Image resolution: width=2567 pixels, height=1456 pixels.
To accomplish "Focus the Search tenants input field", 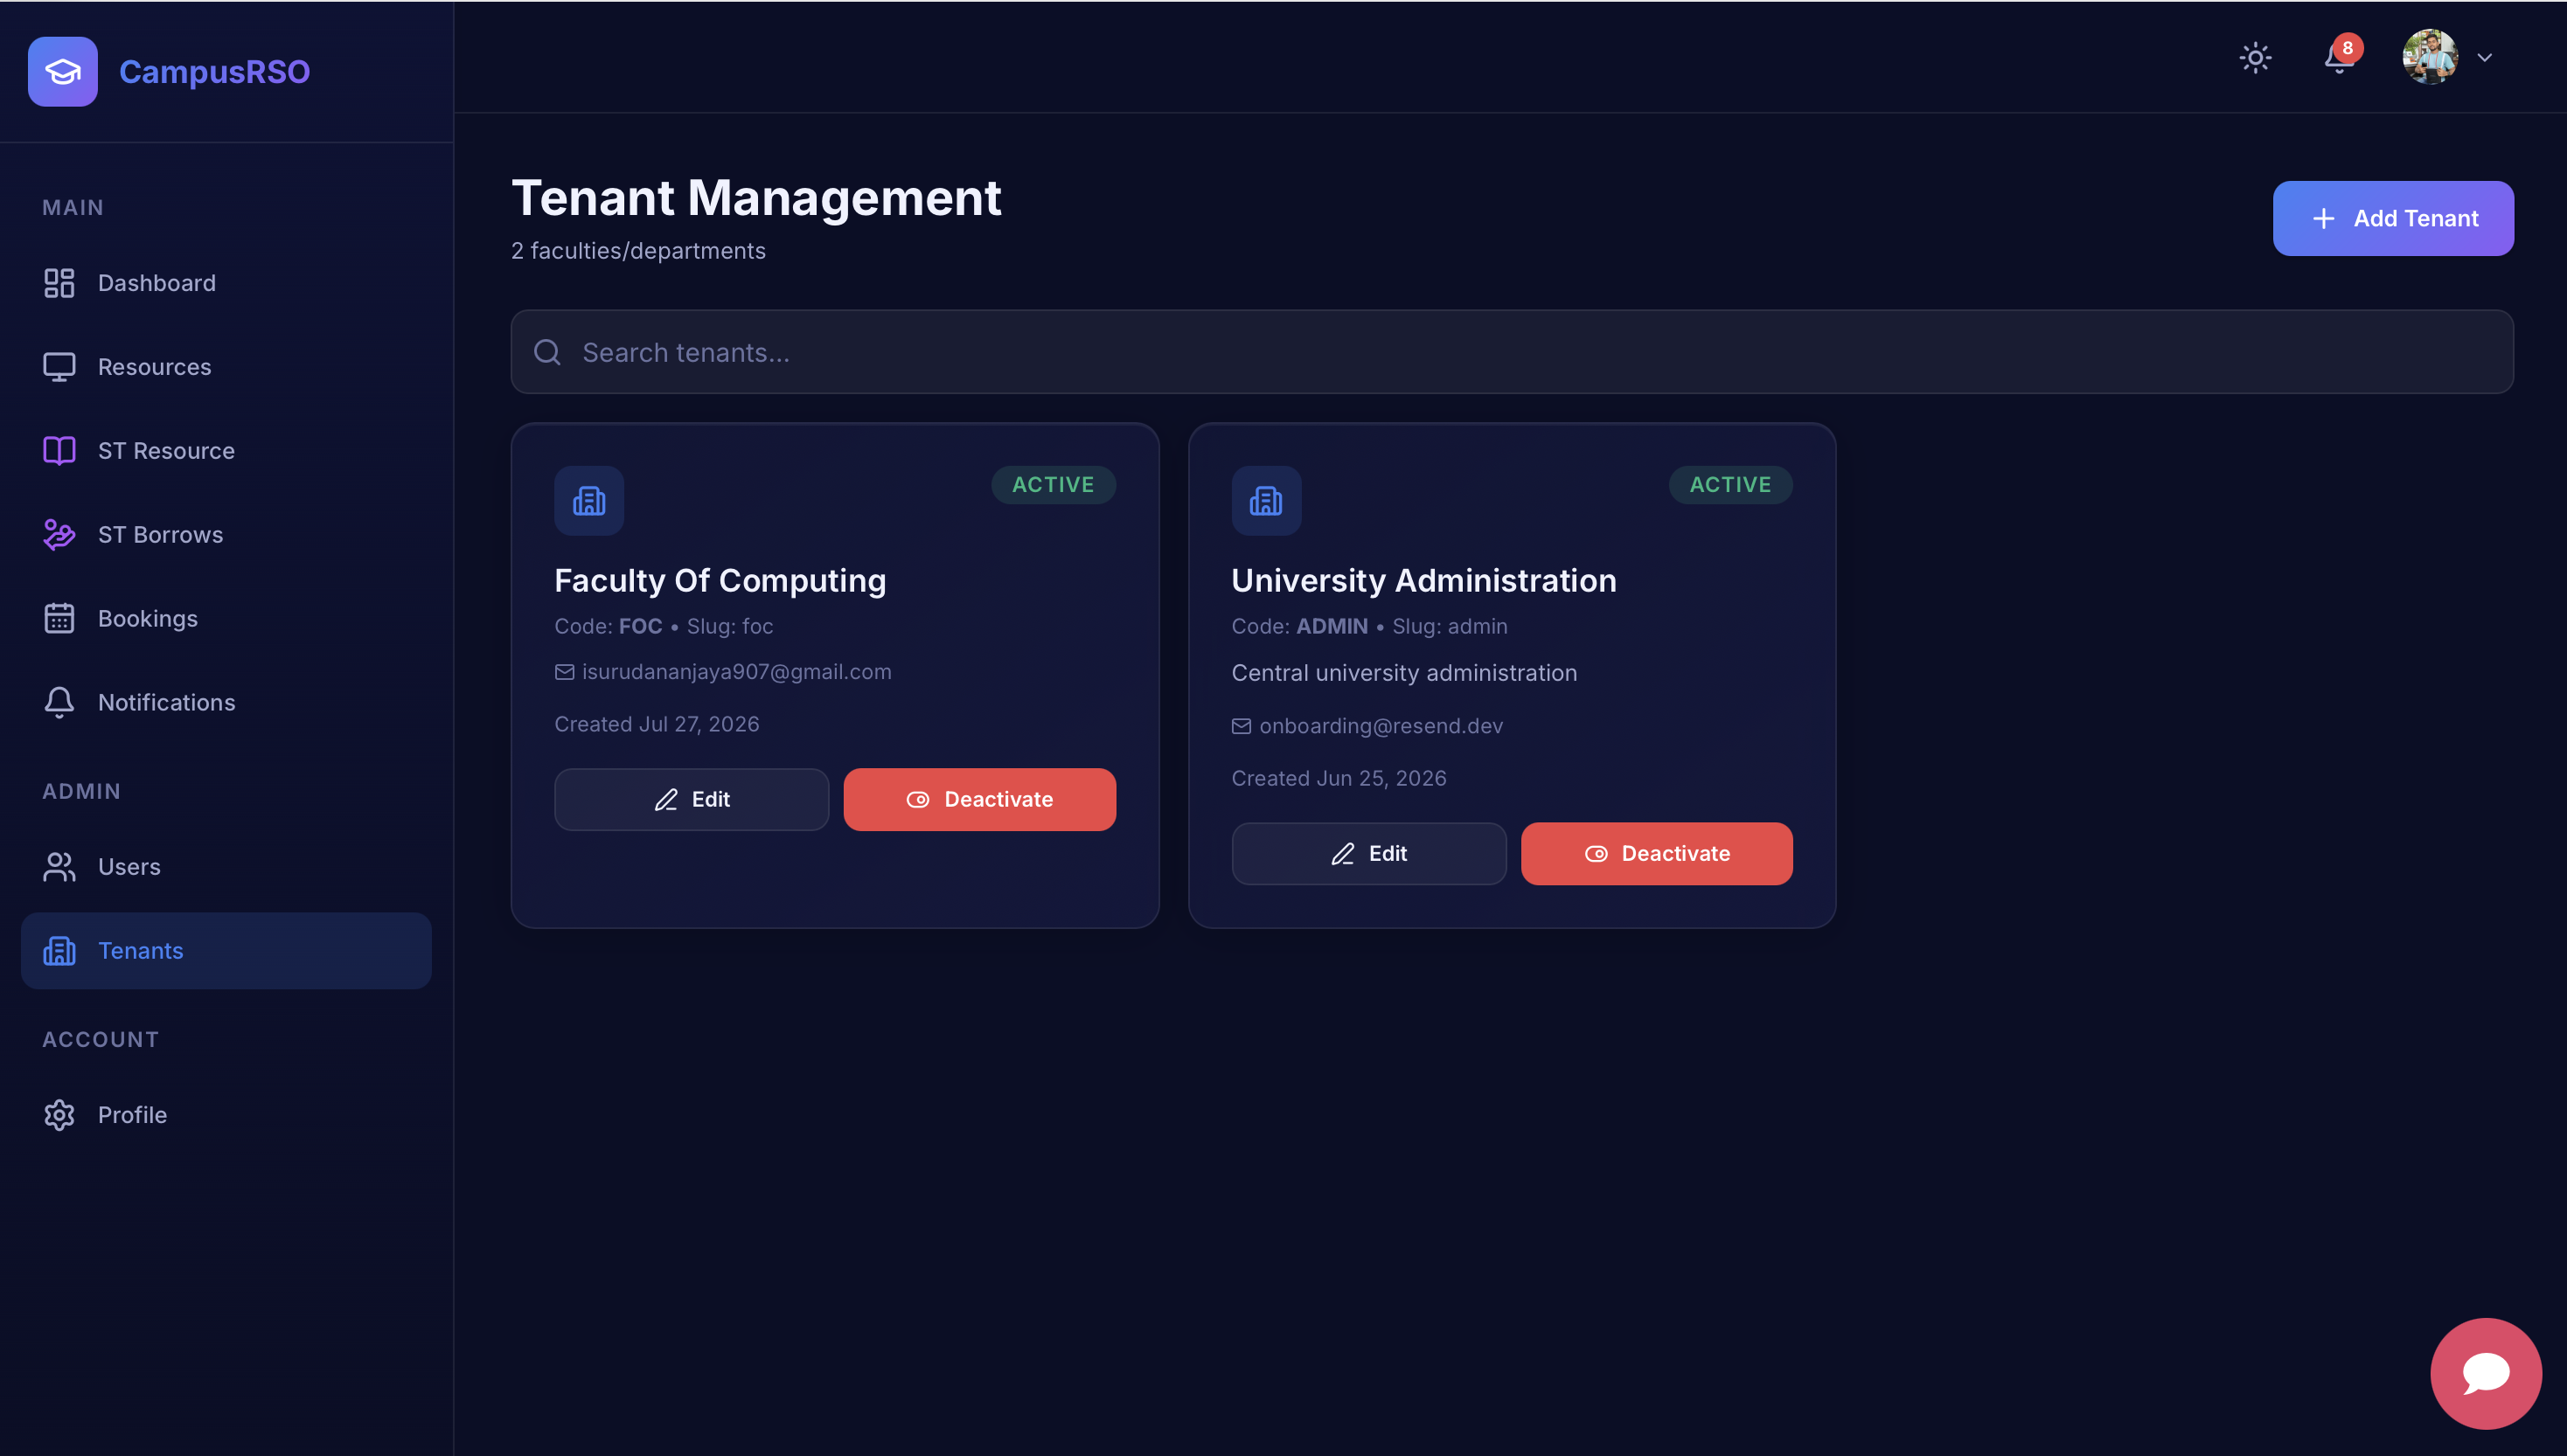I will [1512, 352].
